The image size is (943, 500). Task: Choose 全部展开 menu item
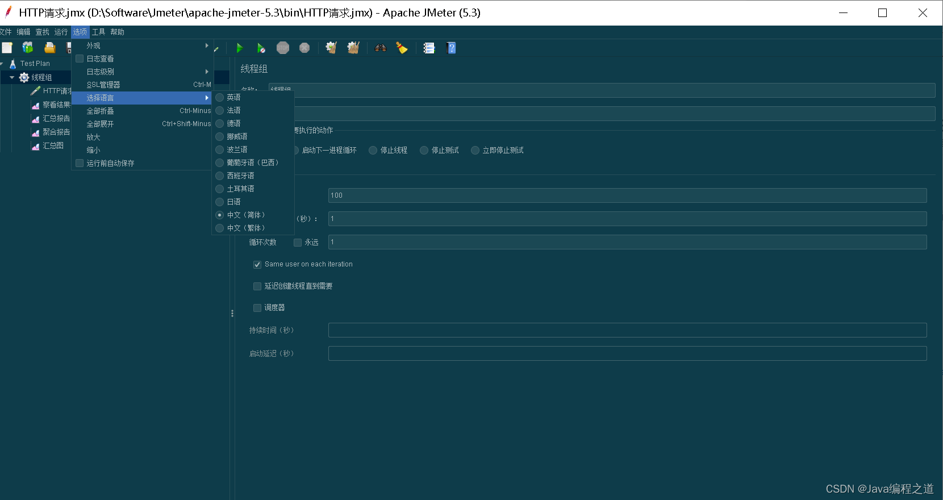point(142,124)
